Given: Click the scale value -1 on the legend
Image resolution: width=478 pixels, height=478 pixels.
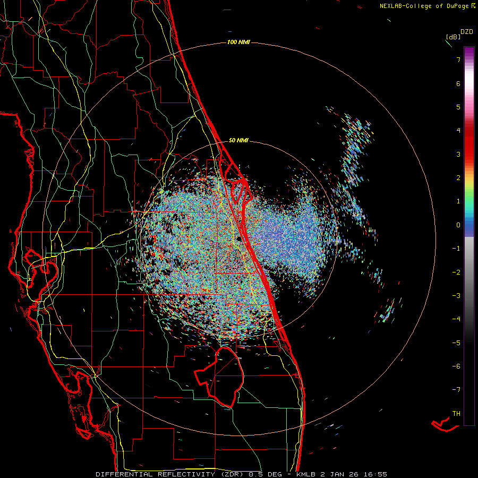Looking at the screenshot, I should coord(456,249).
